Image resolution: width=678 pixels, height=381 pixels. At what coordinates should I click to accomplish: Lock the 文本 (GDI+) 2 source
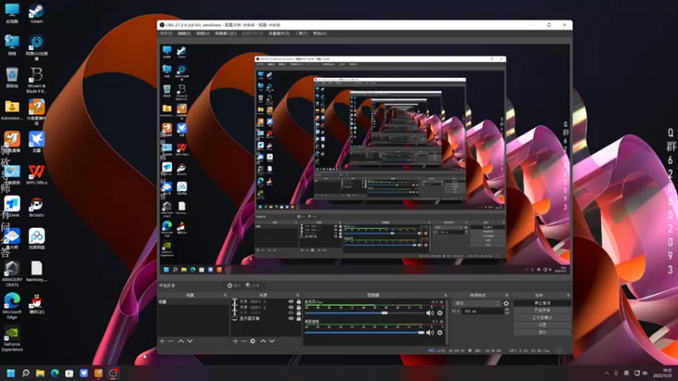[x=298, y=307]
